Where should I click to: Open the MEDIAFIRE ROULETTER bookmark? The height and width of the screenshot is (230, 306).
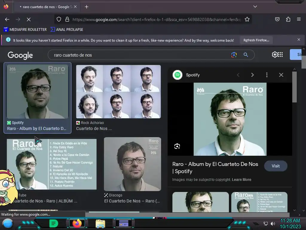25,30
